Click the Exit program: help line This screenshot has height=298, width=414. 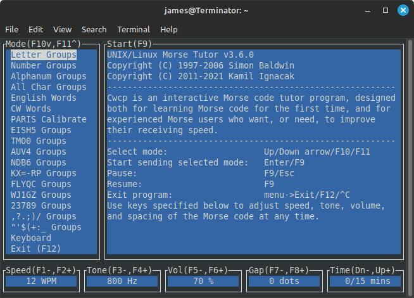pos(229,195)
